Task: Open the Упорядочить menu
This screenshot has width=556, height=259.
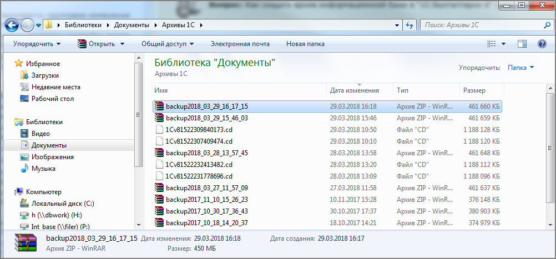Action: click(37, 44)
